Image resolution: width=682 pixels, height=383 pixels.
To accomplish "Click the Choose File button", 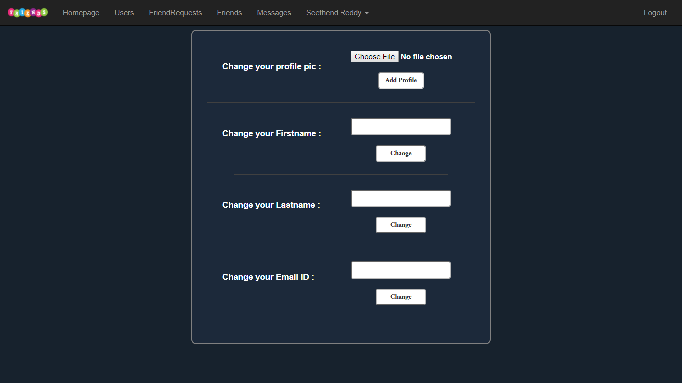I will tap(375, 57).
